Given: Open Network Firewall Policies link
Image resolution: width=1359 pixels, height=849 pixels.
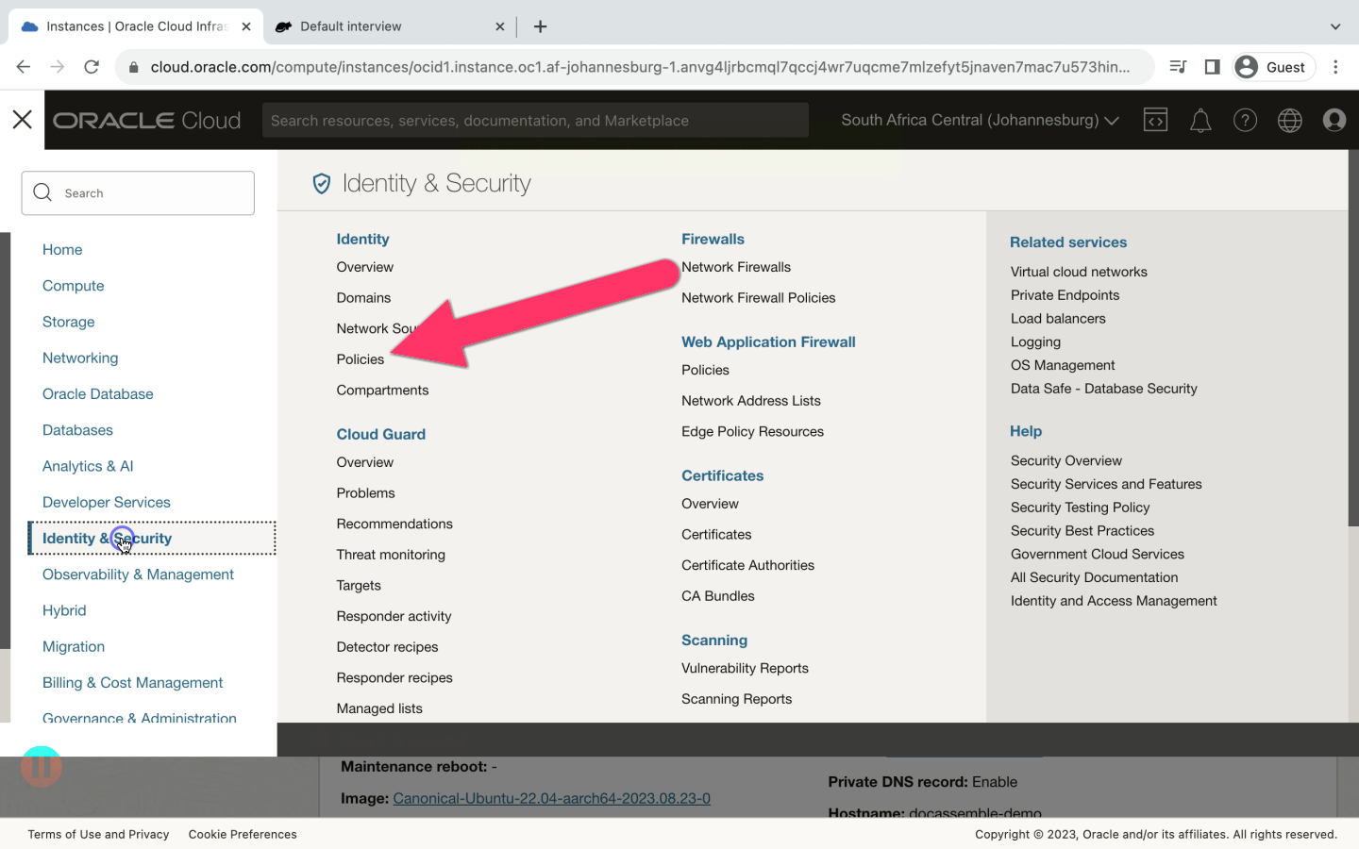Looking at the screenshot, I should tap(759, 298).
